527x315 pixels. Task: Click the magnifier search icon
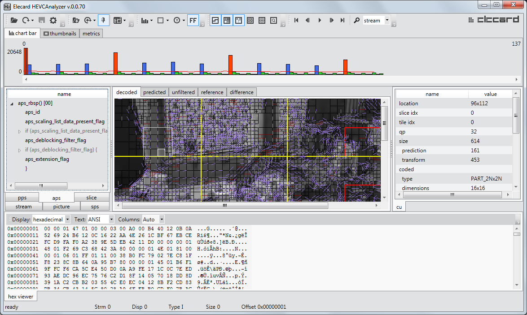(356, 21)
